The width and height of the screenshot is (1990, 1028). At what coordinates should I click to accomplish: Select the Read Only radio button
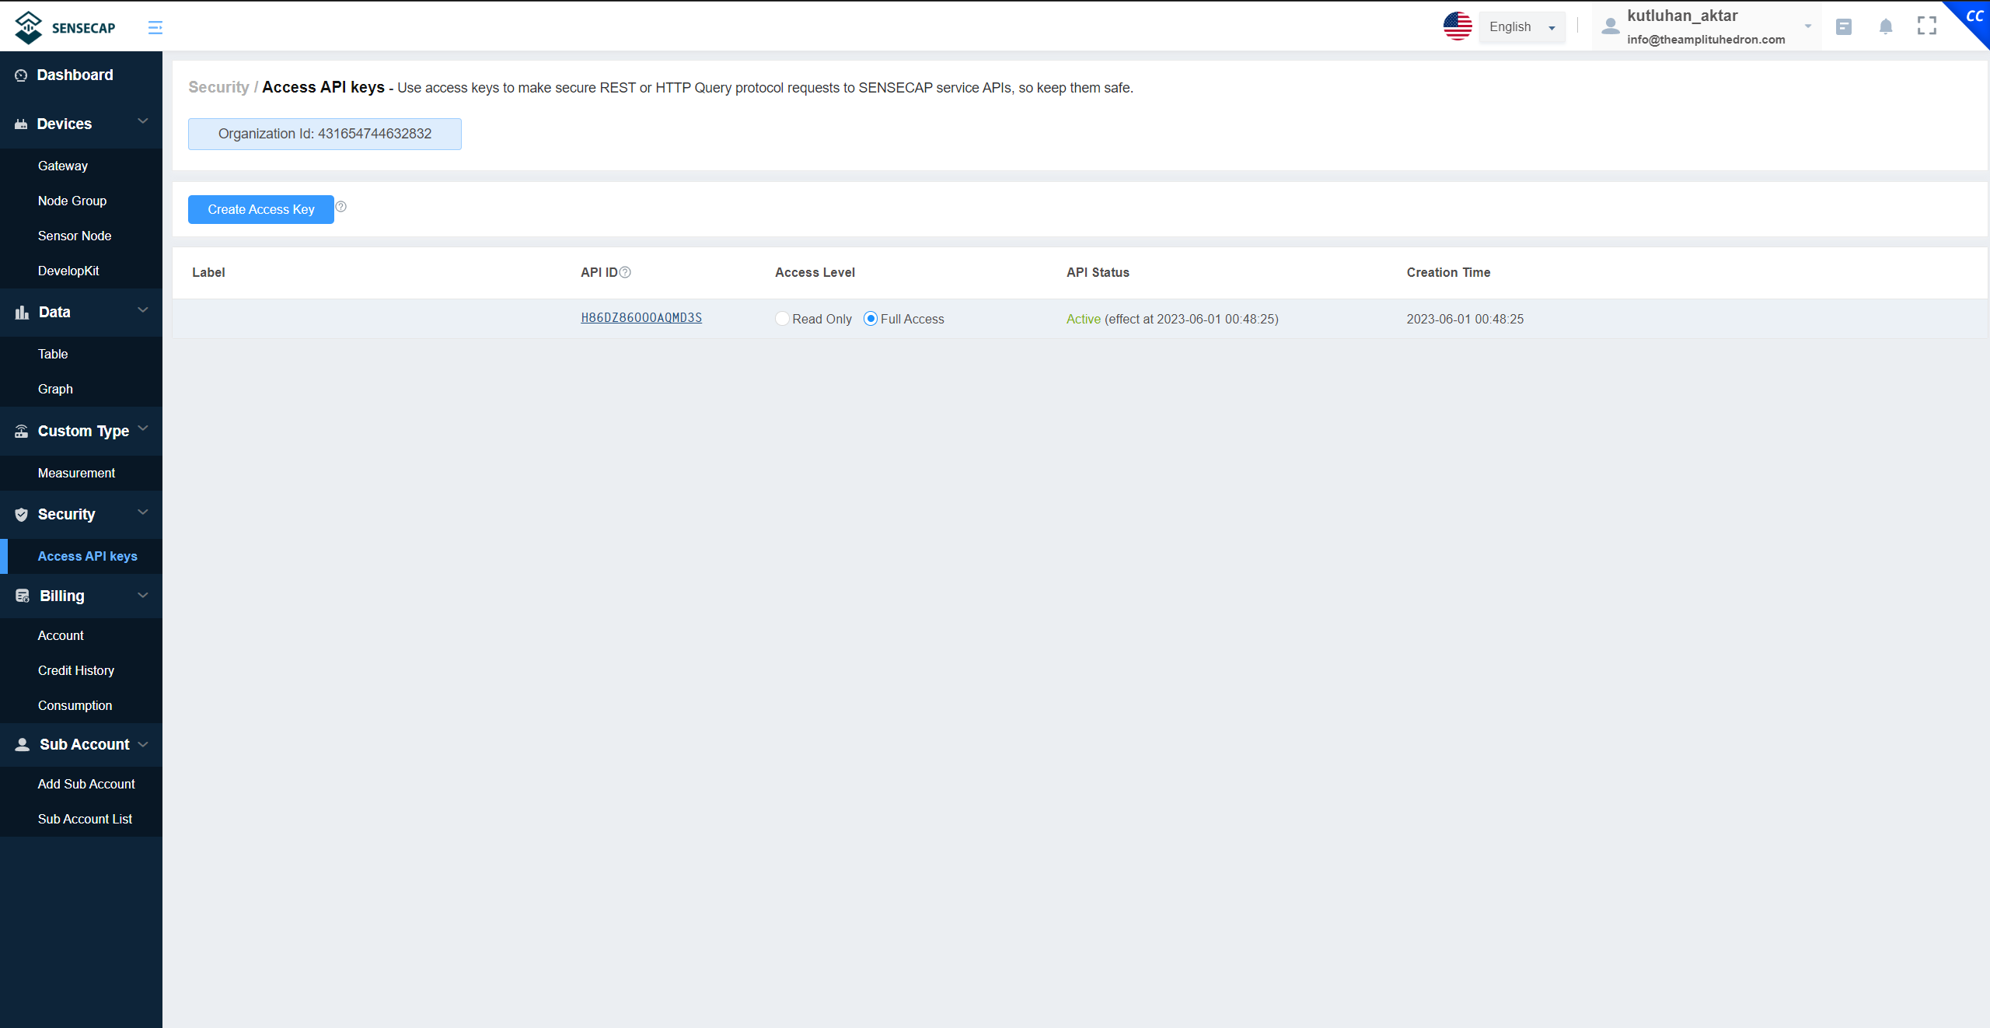point(782,319)
